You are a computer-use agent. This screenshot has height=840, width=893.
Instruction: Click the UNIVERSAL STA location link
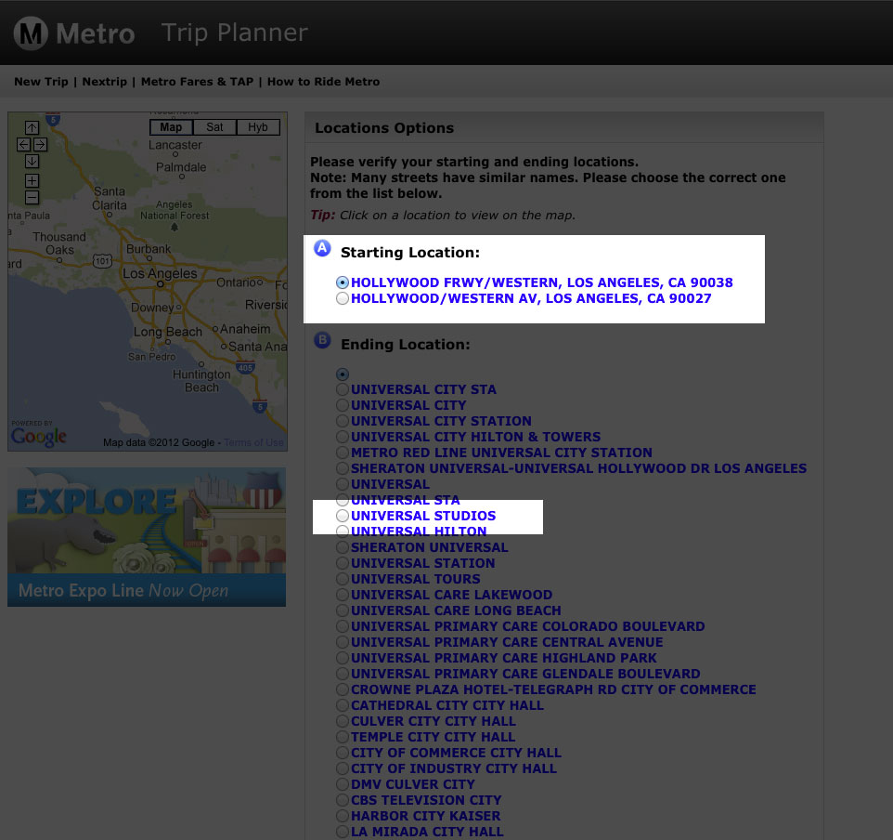405,500
